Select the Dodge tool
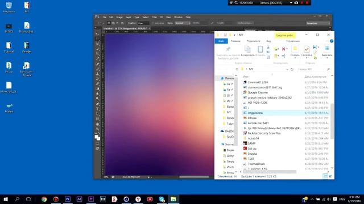Image resolution: width=364 pixels, height=204 pixels. [x=97, y=99]
